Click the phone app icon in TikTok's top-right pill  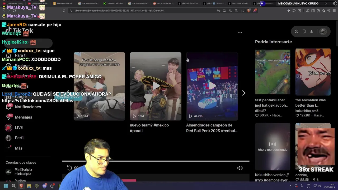pos(304,31)
